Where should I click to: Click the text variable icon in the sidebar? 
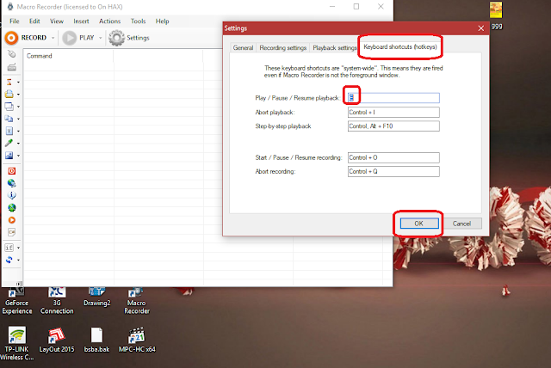(x=9, y=131)
